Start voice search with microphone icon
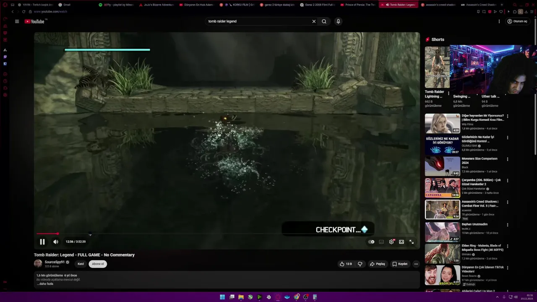537x302 pixels. click(x=338, y=21)
